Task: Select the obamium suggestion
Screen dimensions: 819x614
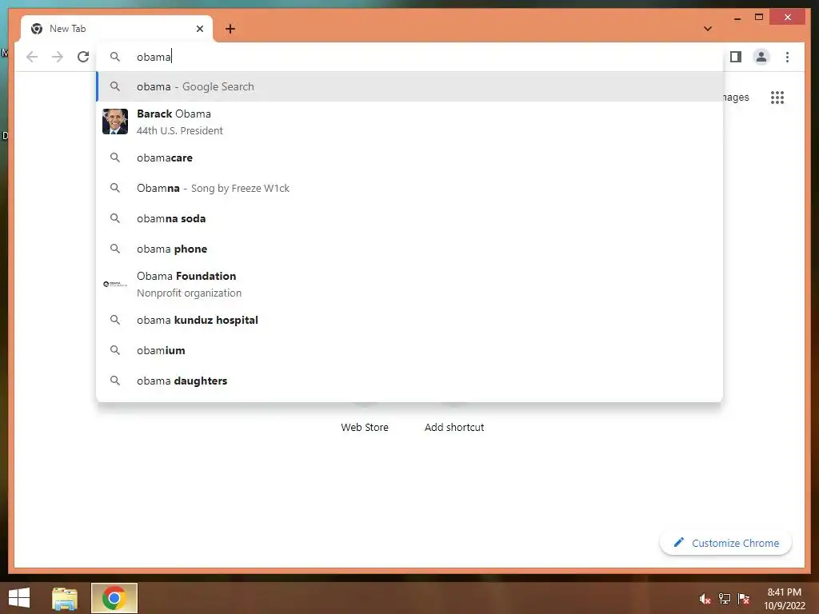Action: click(x=410, y=350)
